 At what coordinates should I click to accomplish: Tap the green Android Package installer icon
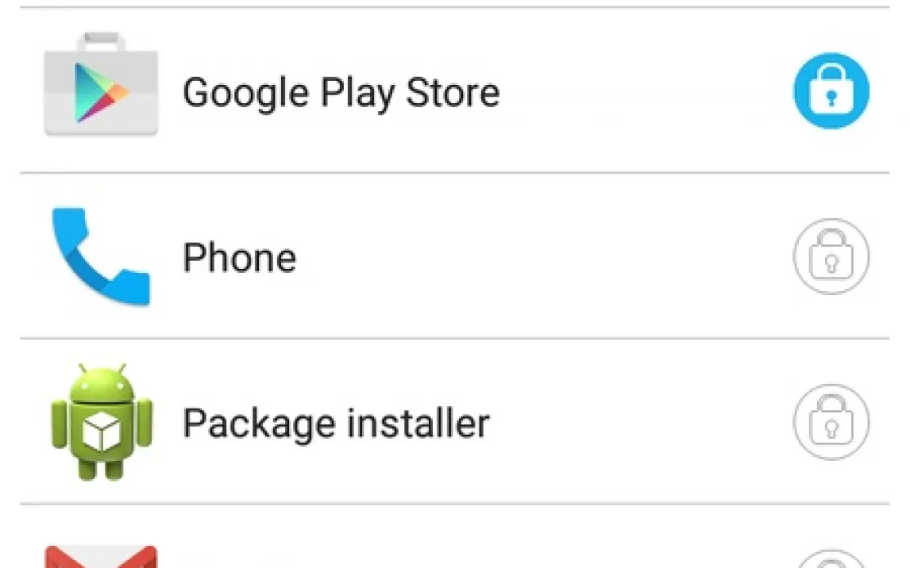101,421
